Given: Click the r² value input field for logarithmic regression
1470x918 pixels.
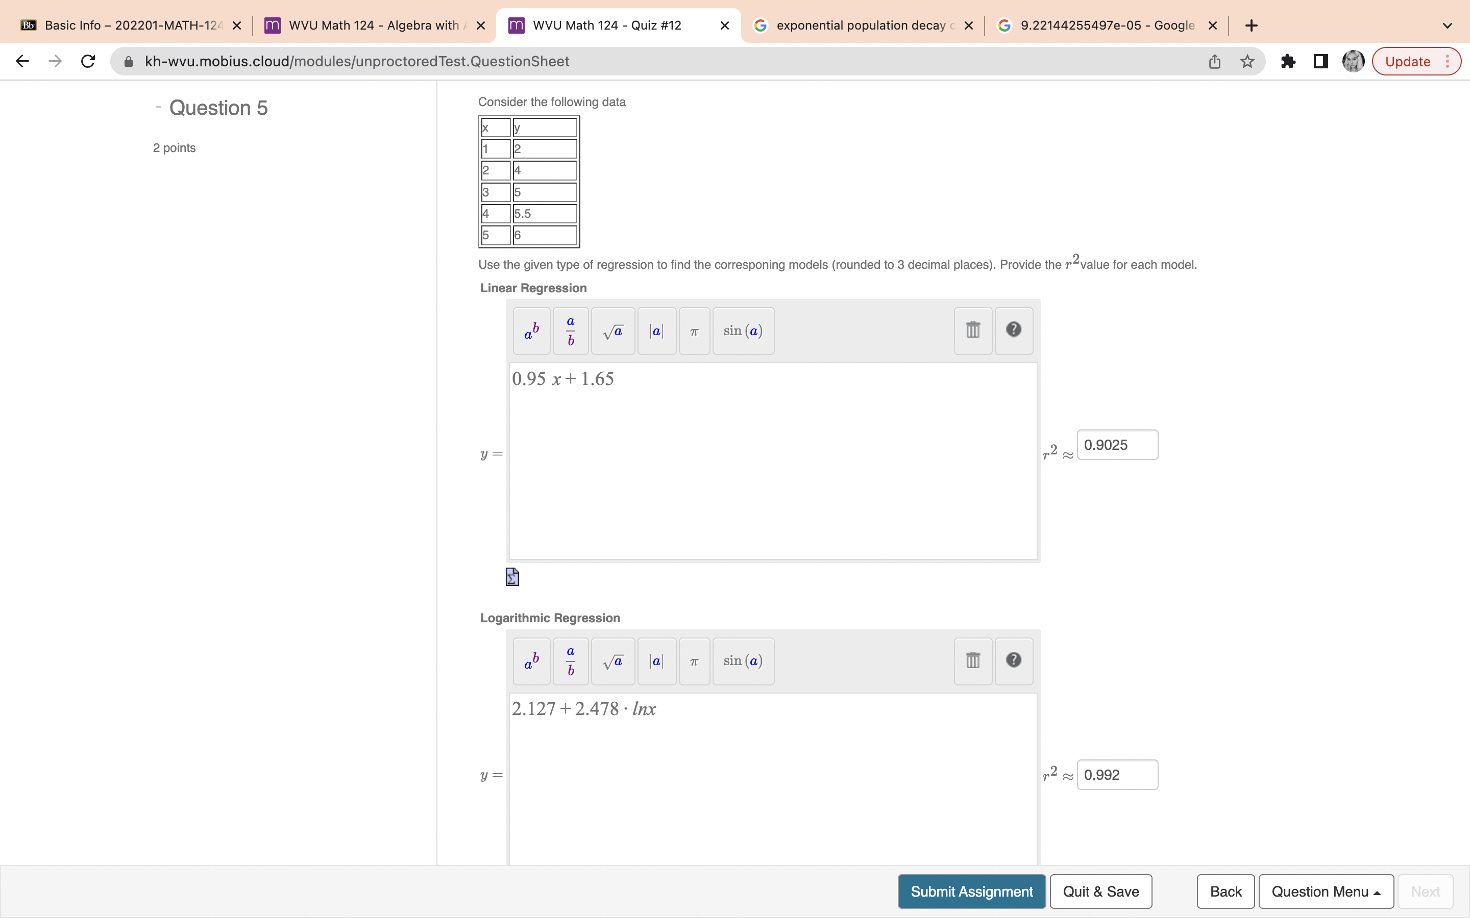Looking at the screenshot, I should coord(1115,774).
